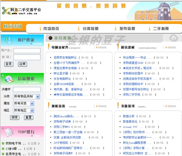Click the LOGIN arrow label under 用户登录
182x156 pixels.
pyautogui.click(x=36, y=44)
